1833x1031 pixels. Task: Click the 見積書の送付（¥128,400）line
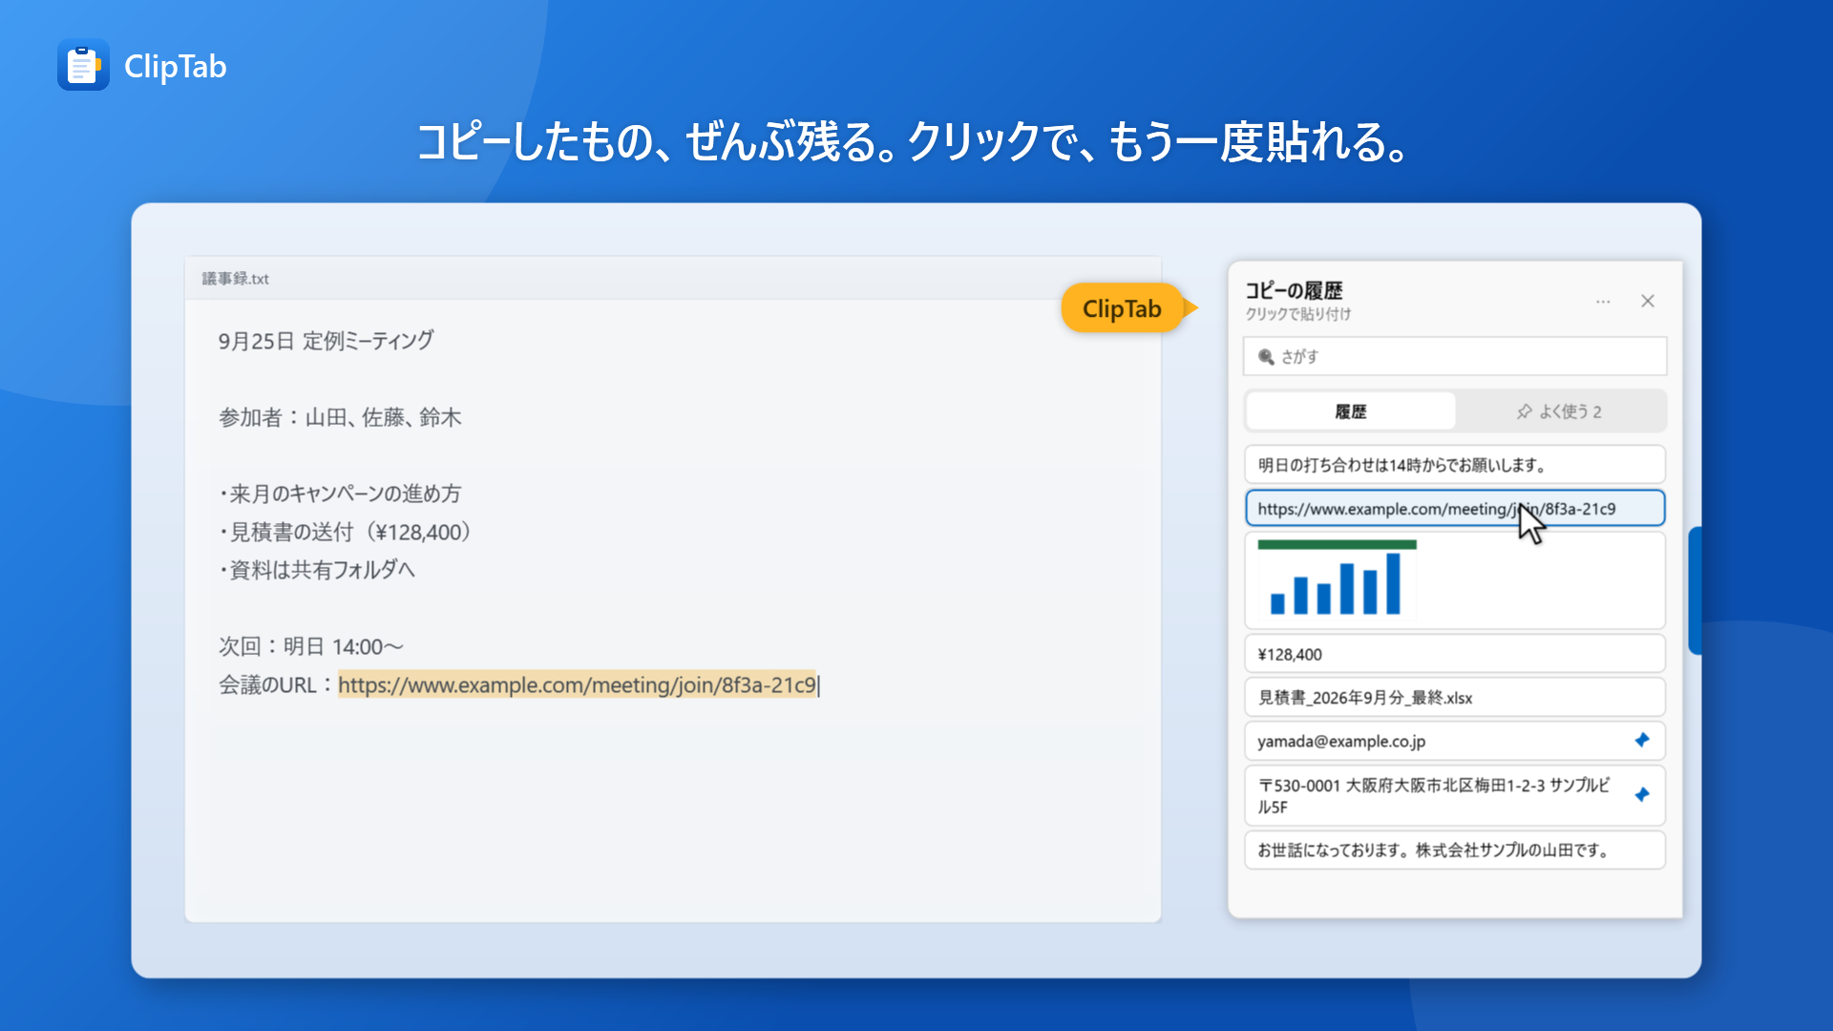point(345,532)
